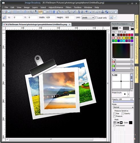Image resolution: width=140 pixels, height=143 pixels.
Task: Open the Unit pixels dropdown
Action: [x=88, y=18]
